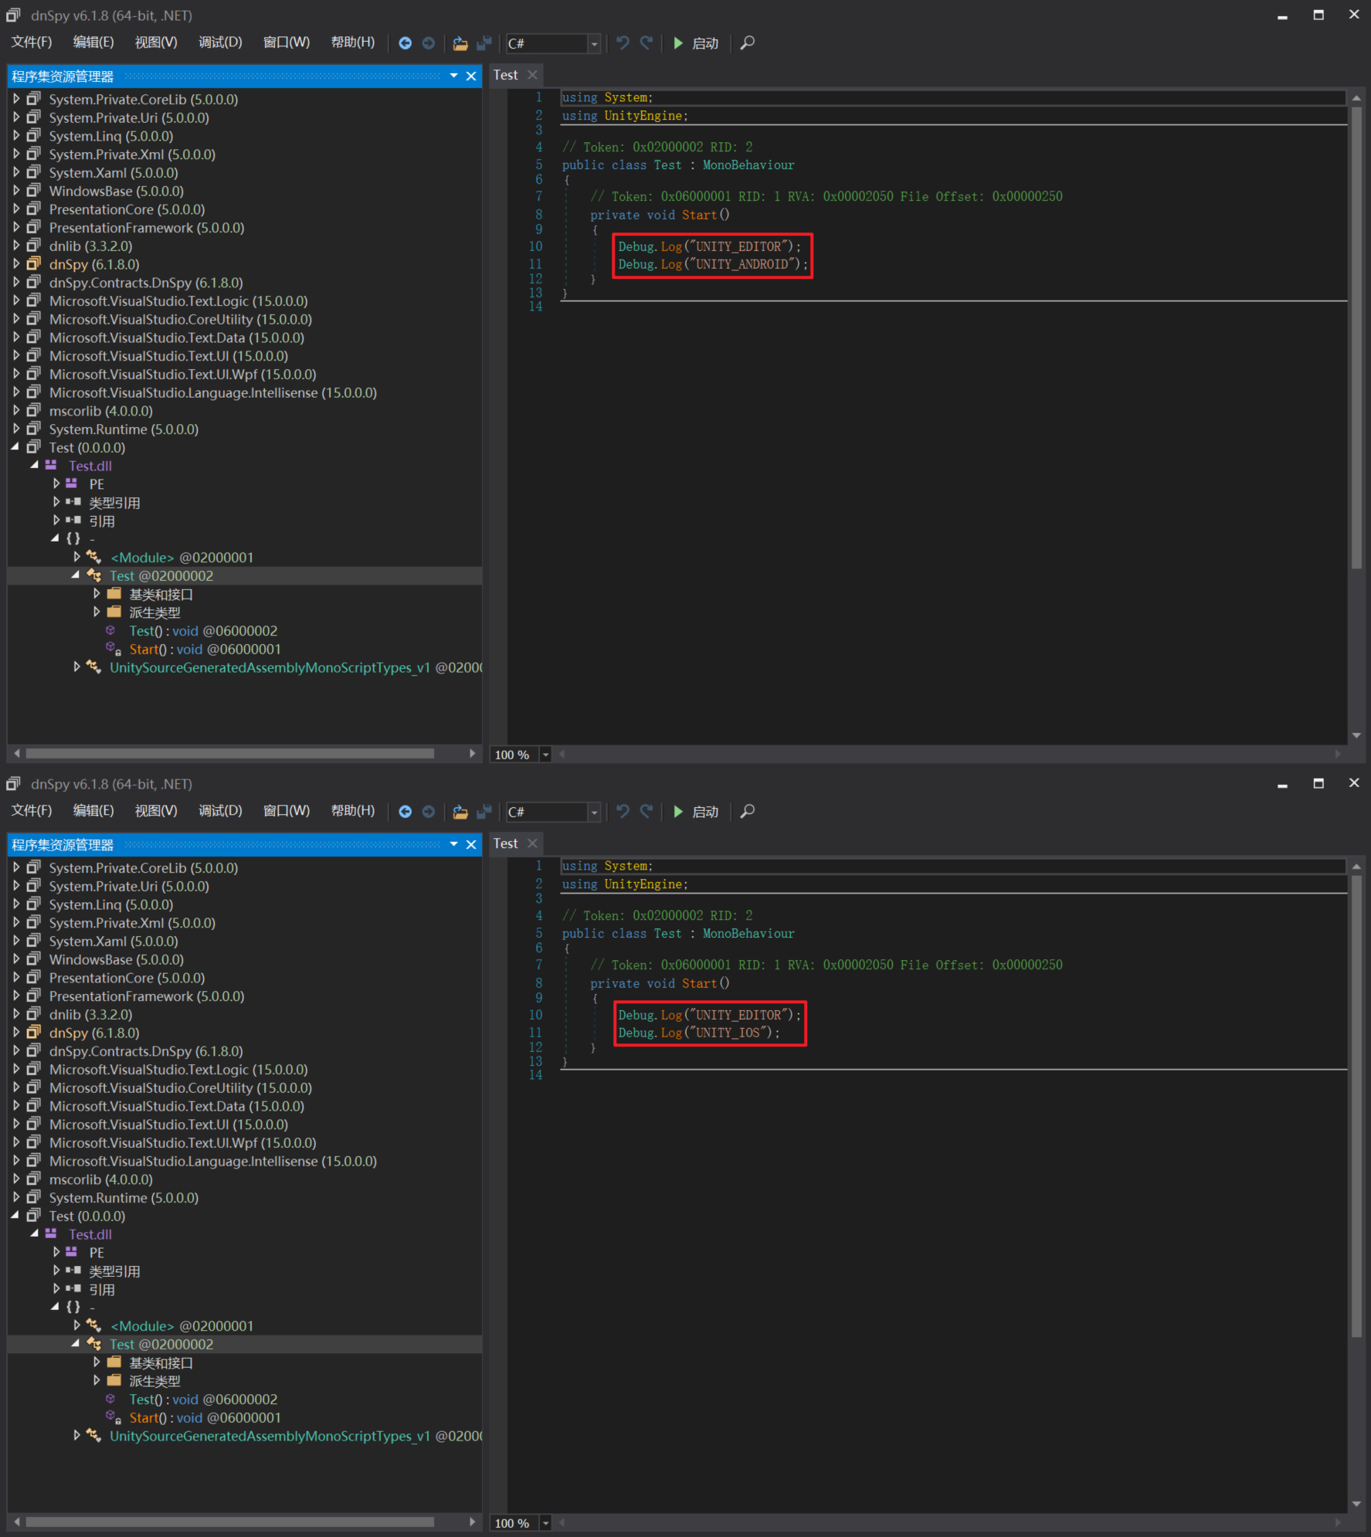Image resolution: width=1371 pixels, height=1537 pixels.
Task: Click the navigate back arrow in the upper window toolbar
Action: pos(405,43)
